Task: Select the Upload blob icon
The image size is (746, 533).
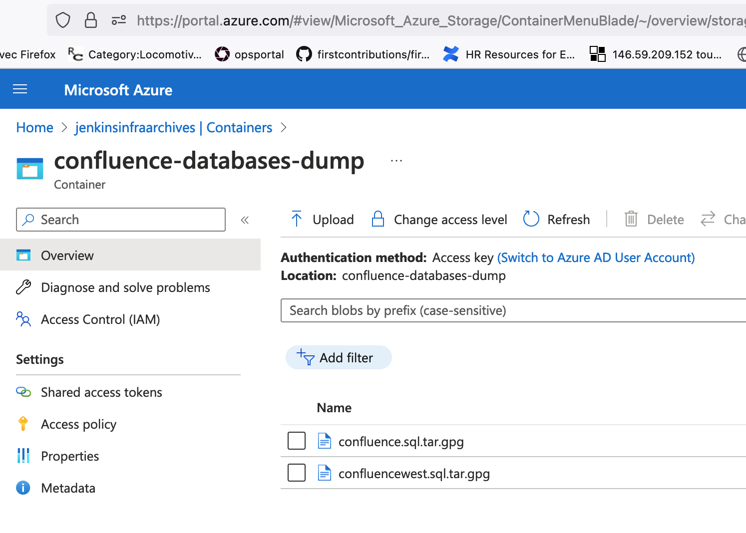Action: coord(297,219)
